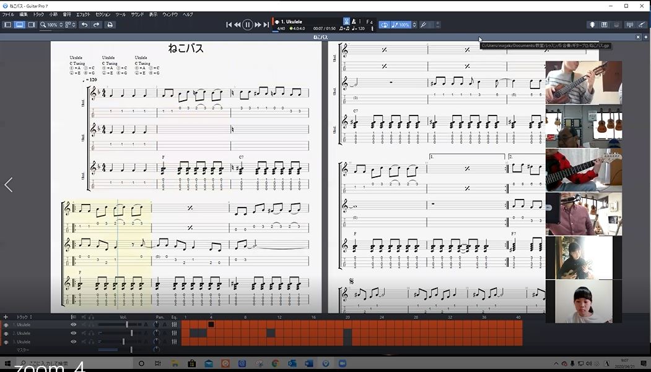Redo the last action

click(97, 25)
